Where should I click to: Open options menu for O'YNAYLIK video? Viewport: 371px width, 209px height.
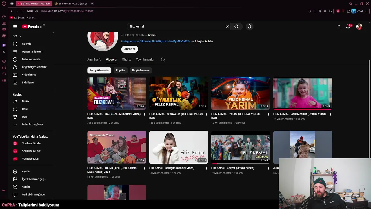[206, 115]
